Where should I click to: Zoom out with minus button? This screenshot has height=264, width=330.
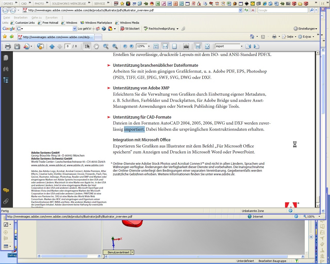click(125, 46)
